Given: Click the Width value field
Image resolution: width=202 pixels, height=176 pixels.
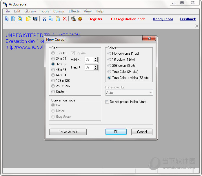Looking at the screenshot, I should 89,60.
